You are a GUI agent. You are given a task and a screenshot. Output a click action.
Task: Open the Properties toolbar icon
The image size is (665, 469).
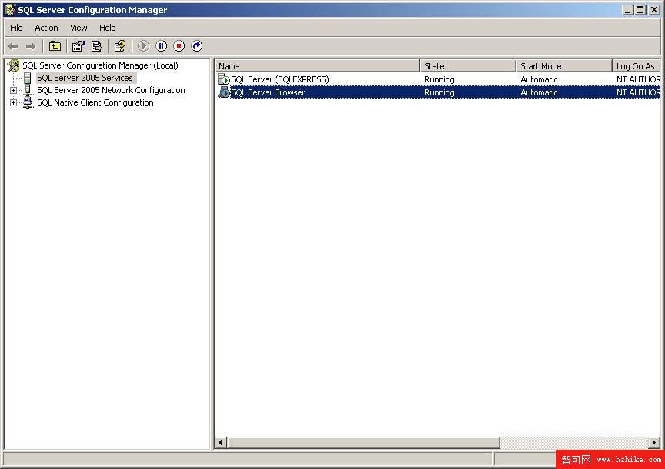[78, 46]
